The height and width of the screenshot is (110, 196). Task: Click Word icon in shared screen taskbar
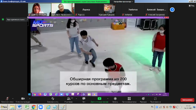[x=45, y=94]
